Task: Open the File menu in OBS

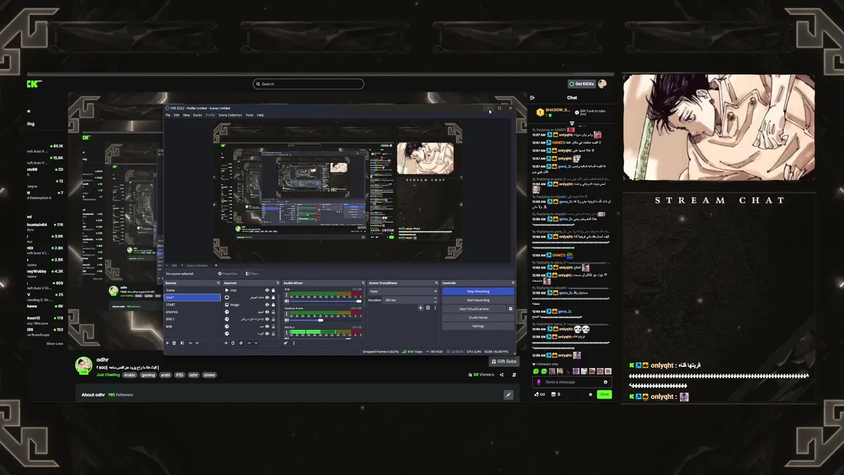Action: click(167, 115)
